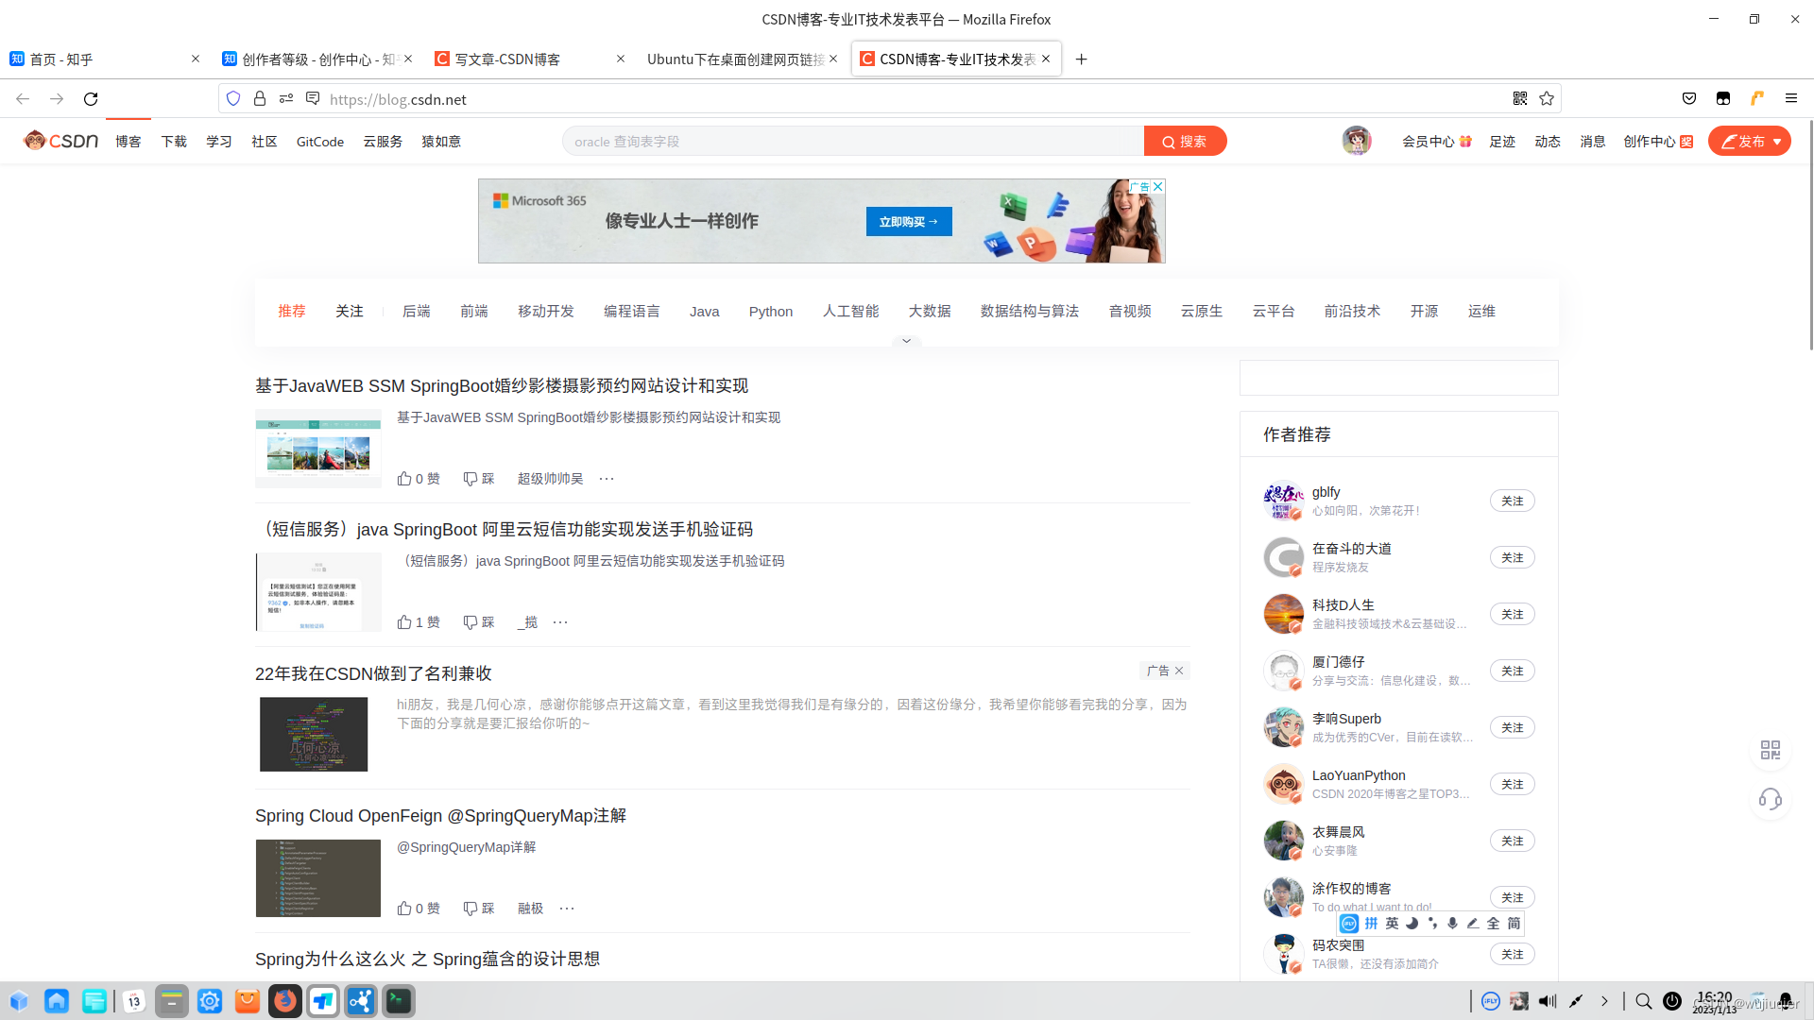Open Firefox from the taskbar
The width and height of the screenshot is (1814, 1020).
[x=284, y=1001]
